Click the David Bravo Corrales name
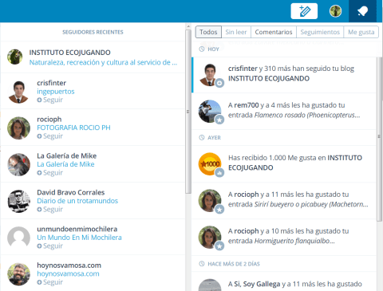 71,192
